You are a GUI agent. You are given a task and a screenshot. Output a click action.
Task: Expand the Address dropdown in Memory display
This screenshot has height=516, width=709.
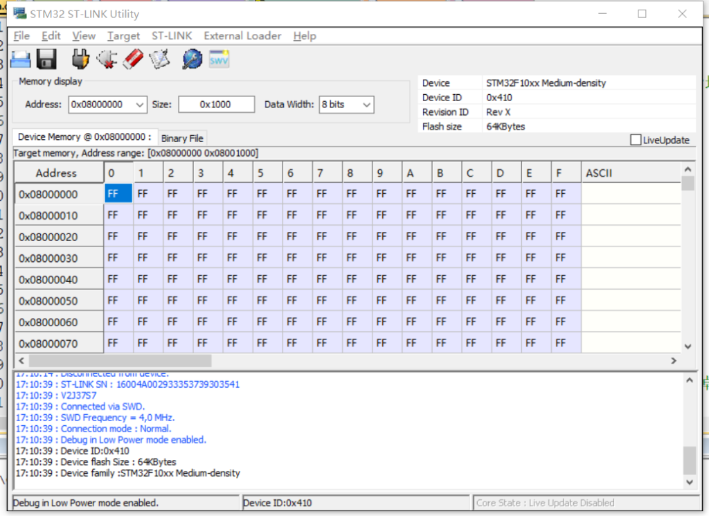pyautogui.click(x=140, y=105)
